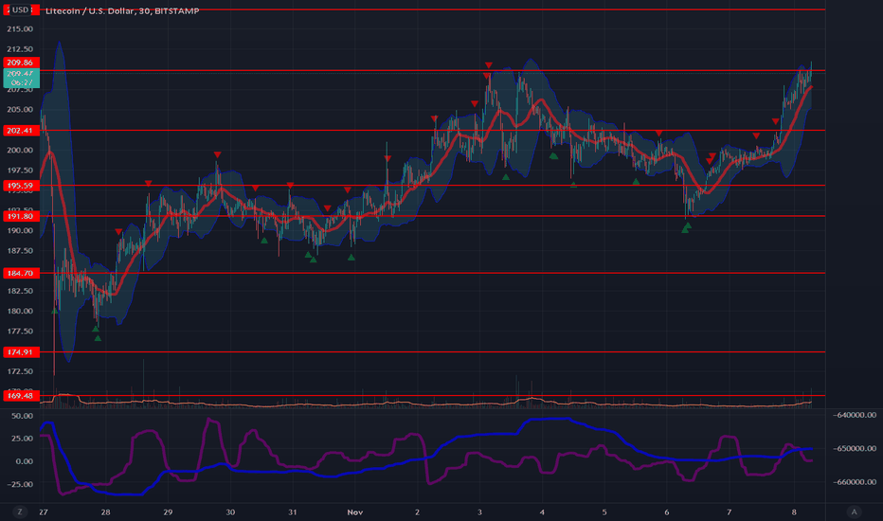The image size is (883, 521).
Task: Select the 169.48 red price level label
Action: [x=20, y=396]
